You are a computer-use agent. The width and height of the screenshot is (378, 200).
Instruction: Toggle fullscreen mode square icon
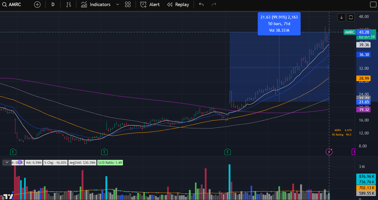pyautogui.click(x=373, y=4)
